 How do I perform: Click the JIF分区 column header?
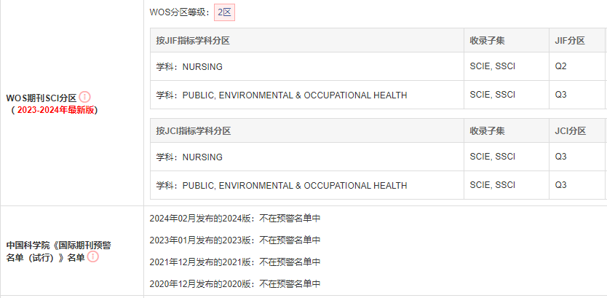[x=569, y=40]
